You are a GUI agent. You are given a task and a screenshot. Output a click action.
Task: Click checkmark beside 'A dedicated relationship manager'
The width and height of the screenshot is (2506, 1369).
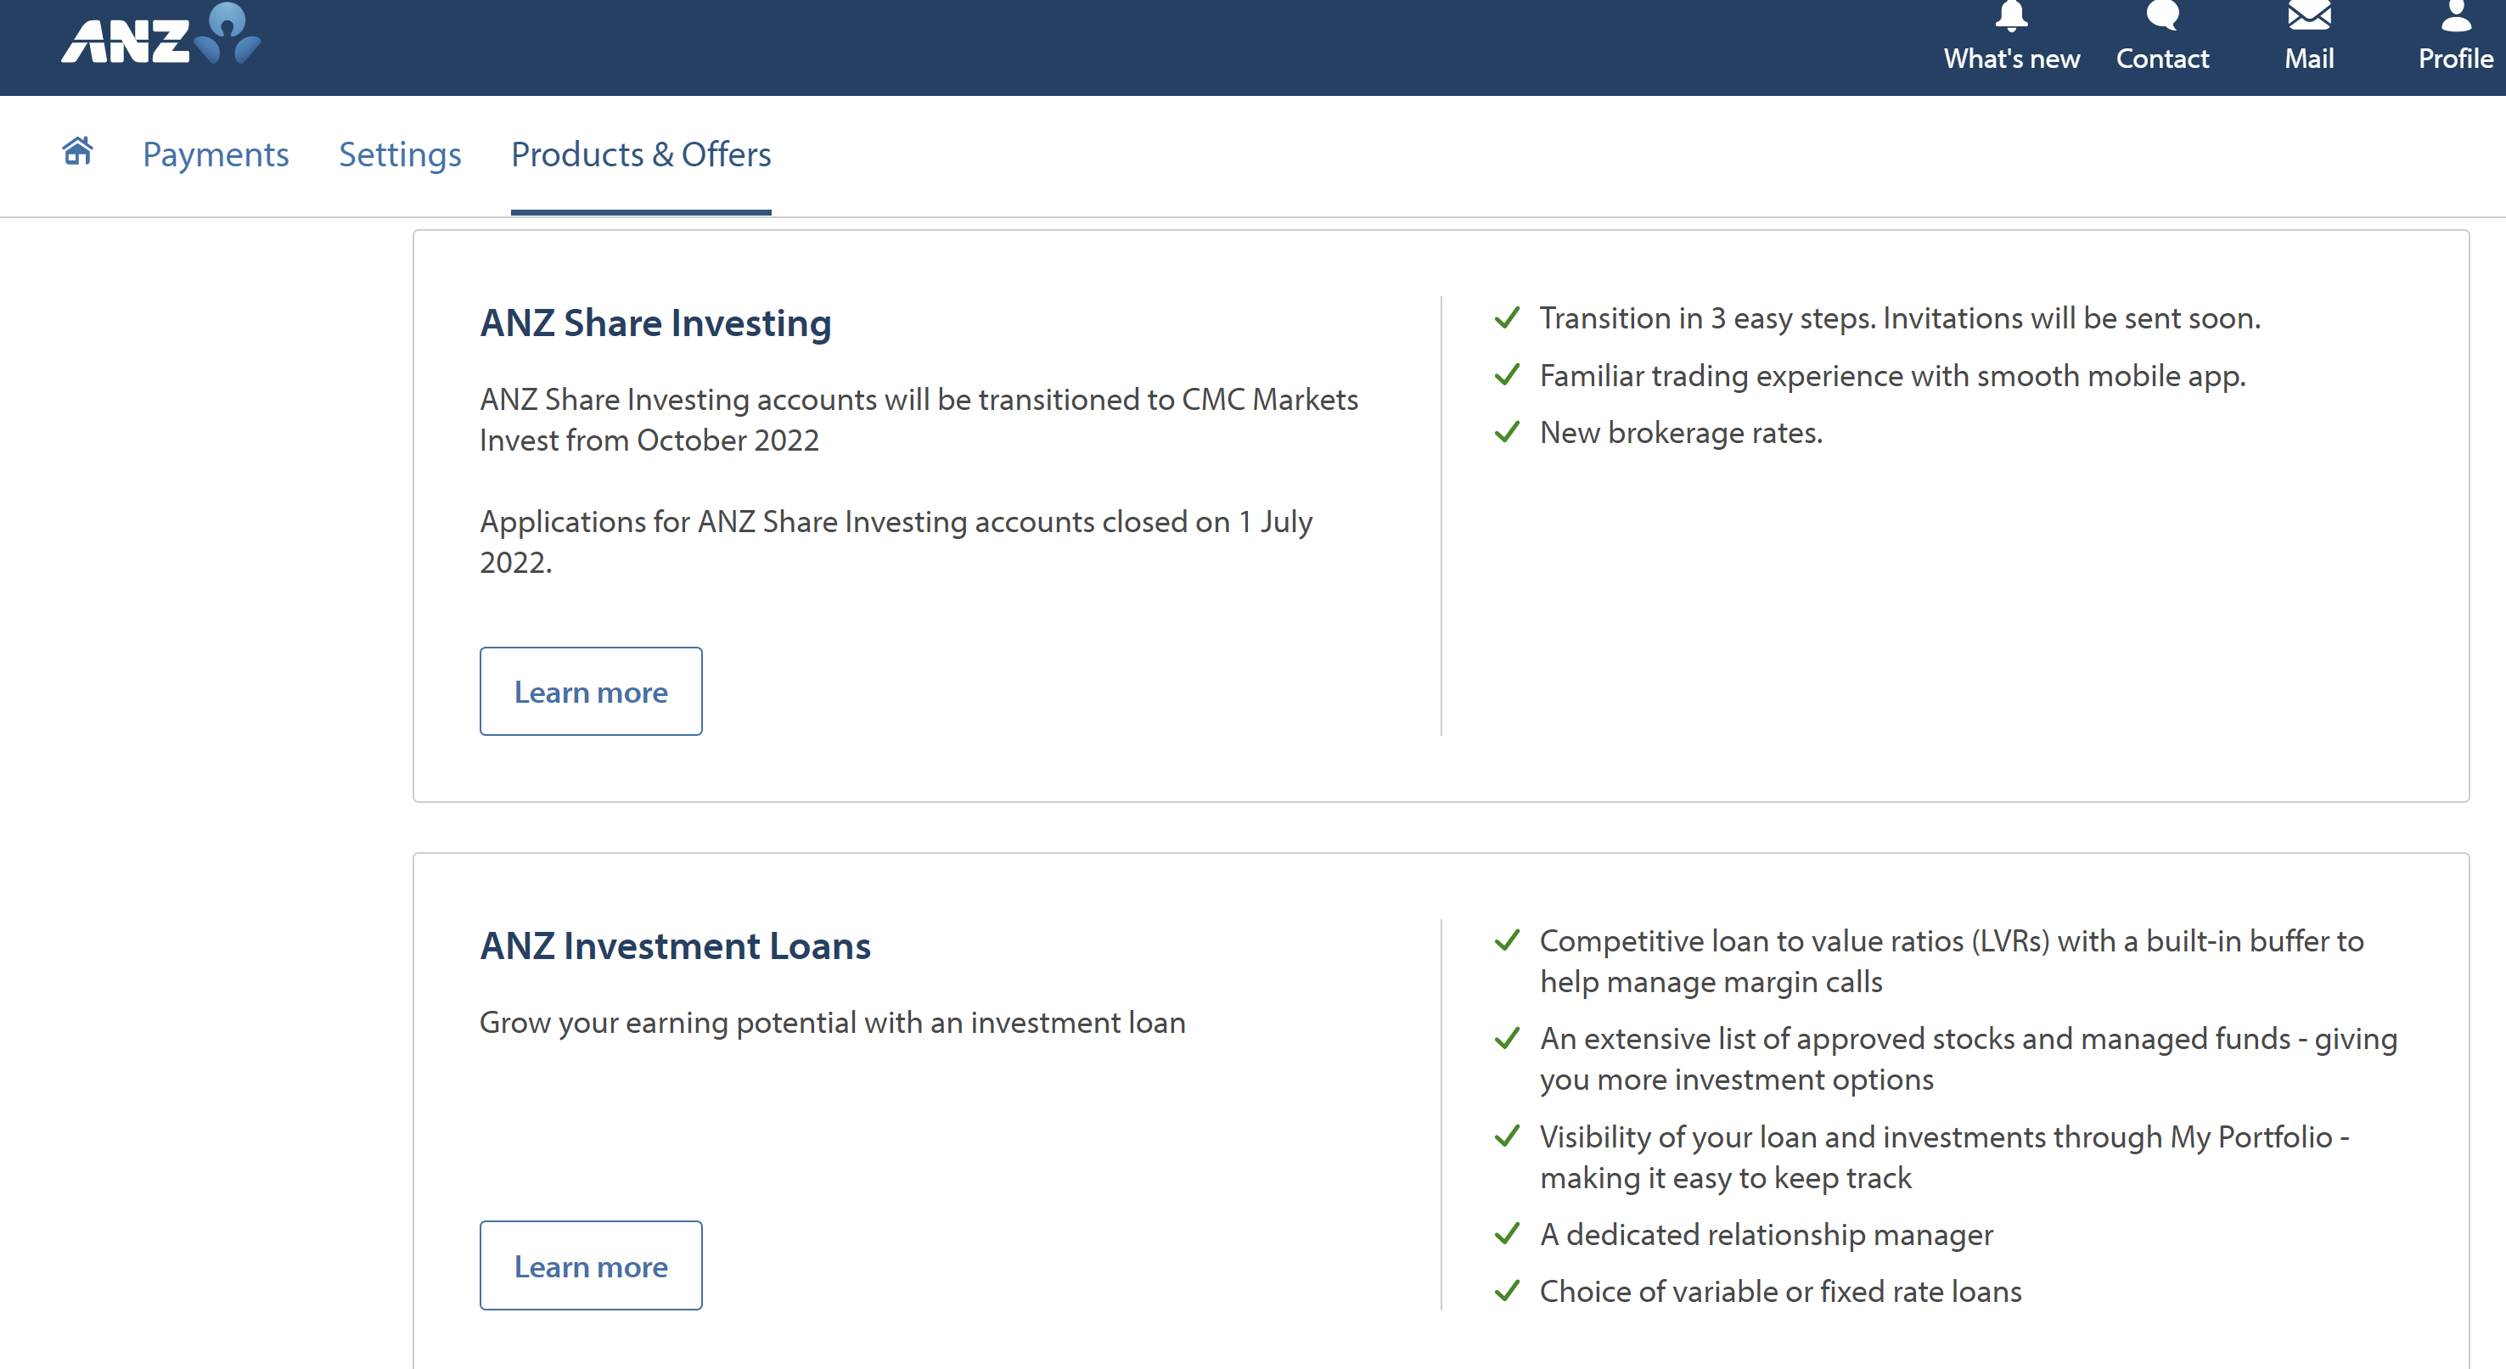(x=1507, y=1234)
